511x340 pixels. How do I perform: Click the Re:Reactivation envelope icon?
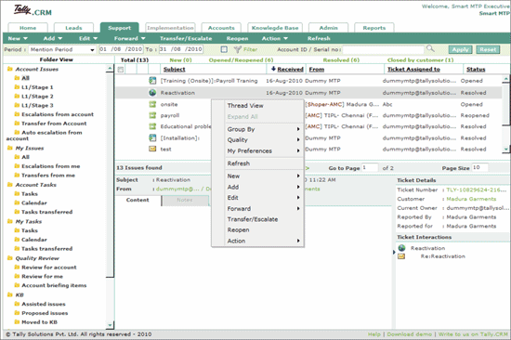point(401,256)
